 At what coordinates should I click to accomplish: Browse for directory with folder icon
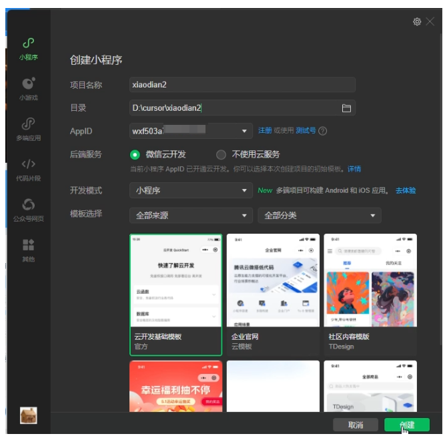tap(346, 108)
